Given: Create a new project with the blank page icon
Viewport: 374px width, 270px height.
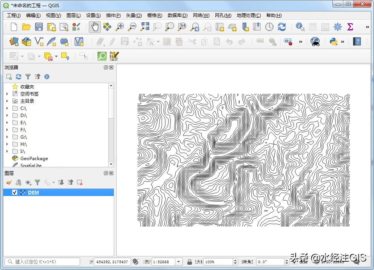Looking at the screenshot, I should pyautogui.click(x=14, y=27).
